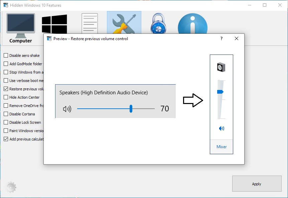Open the Mixer link in volume panel
Screen dimensions: 288x198
(x=222, y=147)
